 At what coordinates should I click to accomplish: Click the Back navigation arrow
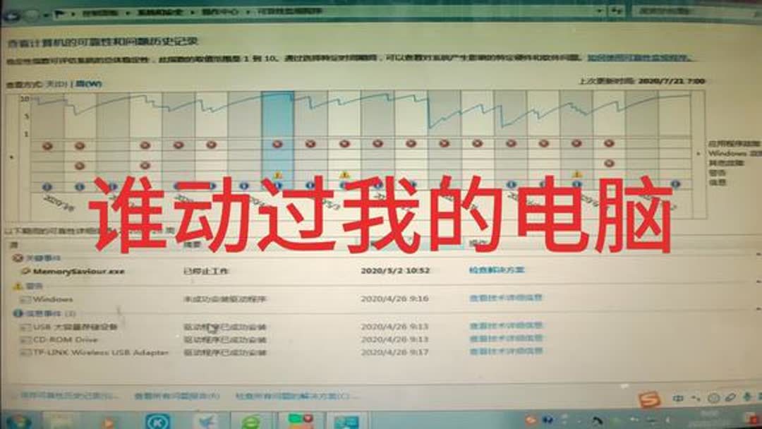(14, 13)
